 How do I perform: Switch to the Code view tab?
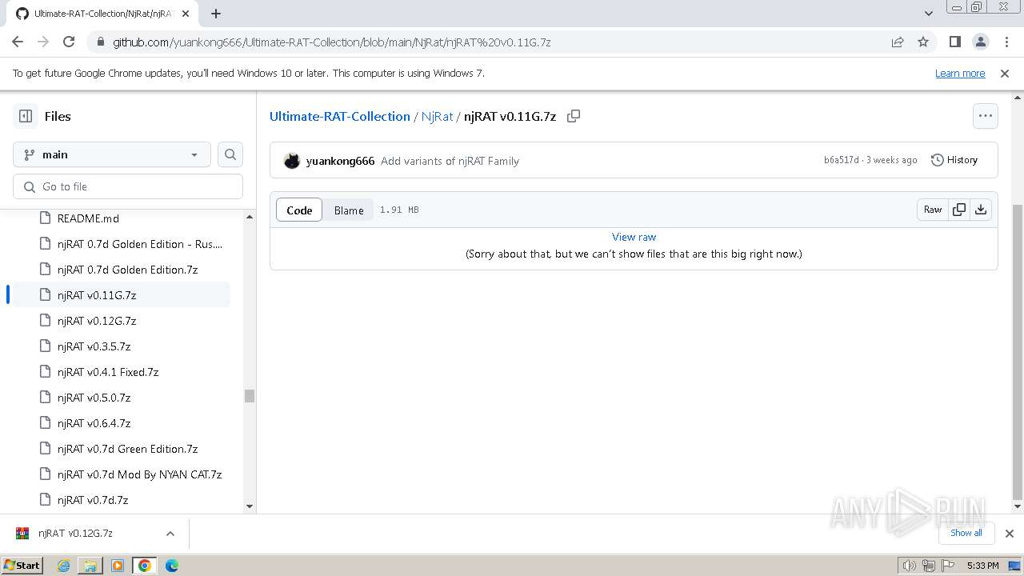(x=299, y=210)
